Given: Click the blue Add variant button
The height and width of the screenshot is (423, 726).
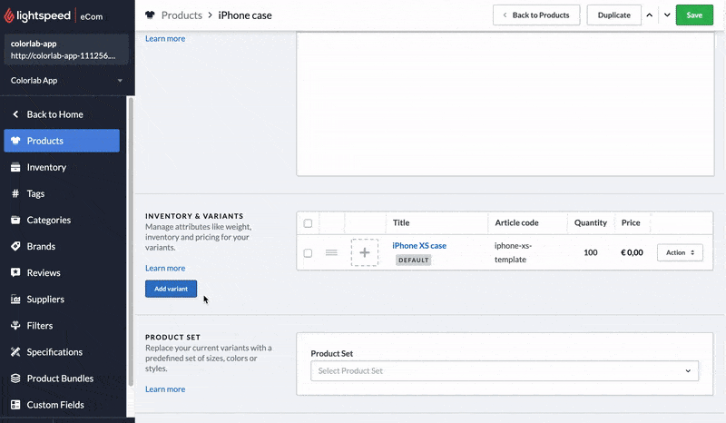Looking at the screenshot, I should point(171,289).
